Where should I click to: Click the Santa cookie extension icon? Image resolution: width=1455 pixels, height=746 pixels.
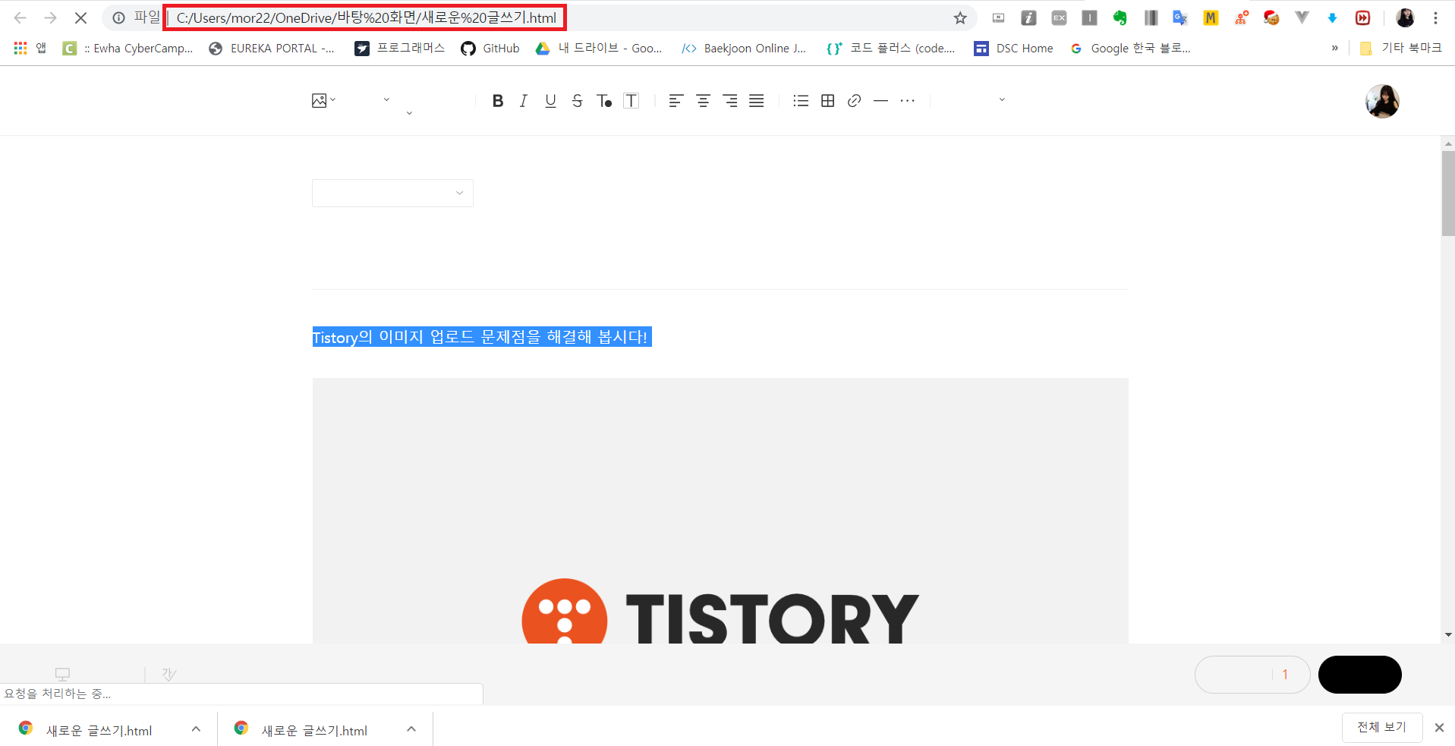pyautogui.click(x=1271, y=17)
